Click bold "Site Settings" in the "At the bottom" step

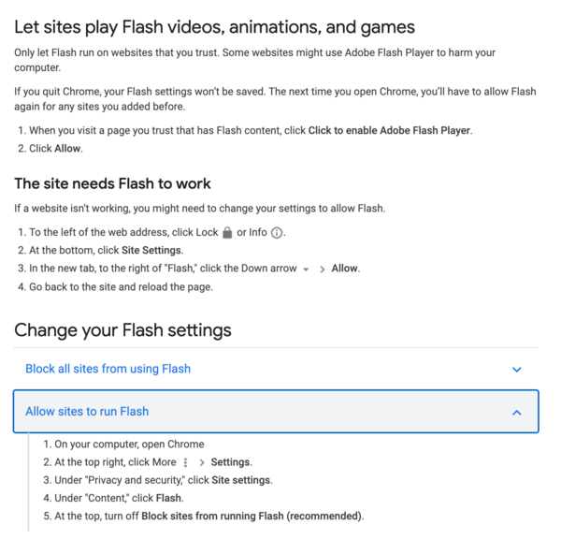[x=152, y=250]
